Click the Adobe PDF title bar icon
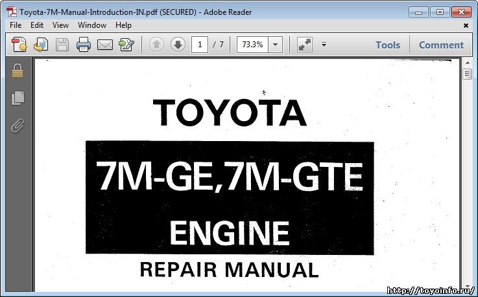 coord(11,12)
